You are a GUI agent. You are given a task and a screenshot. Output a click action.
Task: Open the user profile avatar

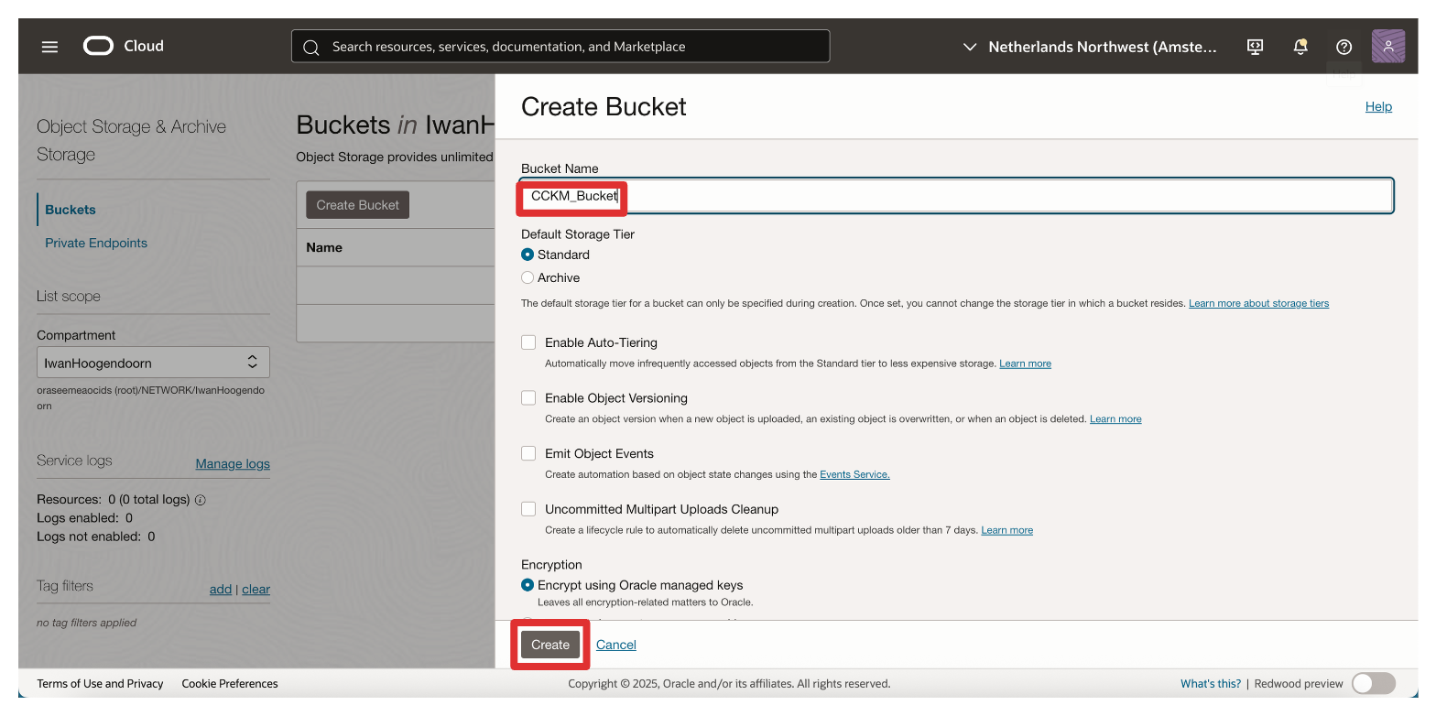click(1387, 47)
